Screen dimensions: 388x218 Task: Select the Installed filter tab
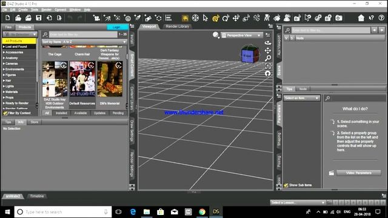click(61, 113)
